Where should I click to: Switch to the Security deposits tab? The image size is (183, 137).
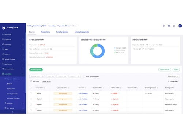pos(62,32)
